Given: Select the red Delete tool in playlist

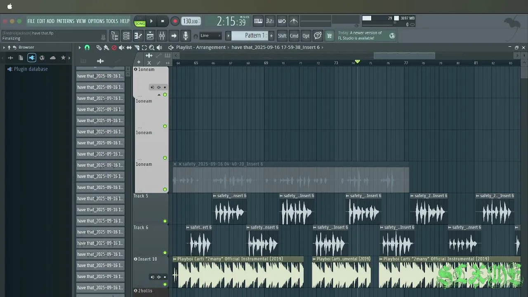Looking at the screenshot, I should (114, 47).
